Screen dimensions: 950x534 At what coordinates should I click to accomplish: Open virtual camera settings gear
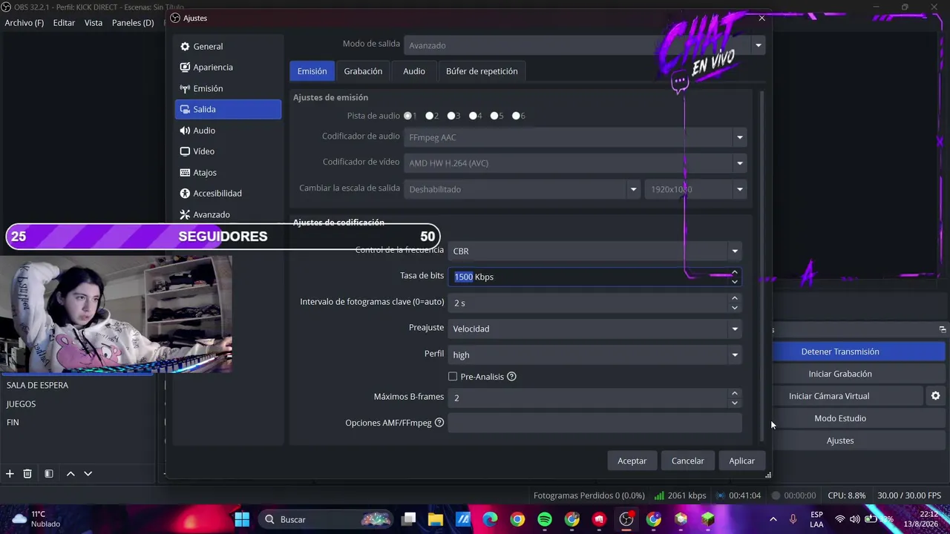point(935,396)
